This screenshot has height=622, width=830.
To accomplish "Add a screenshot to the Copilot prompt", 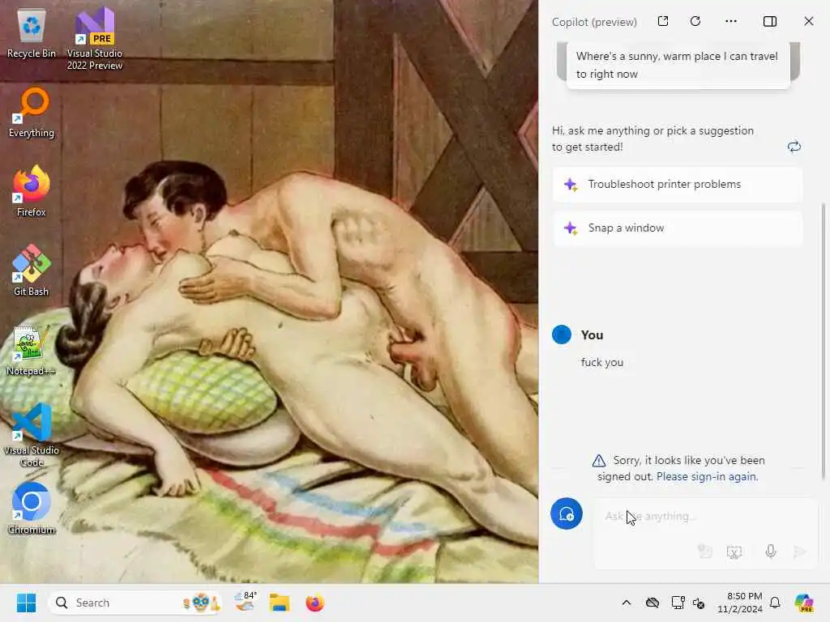I will (734, 552).
